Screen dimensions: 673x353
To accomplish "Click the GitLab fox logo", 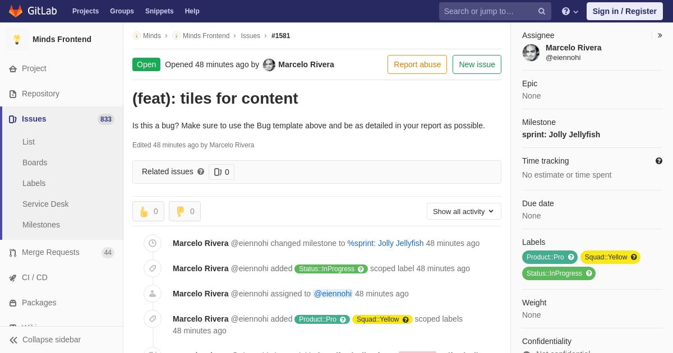I will (16, 11).
